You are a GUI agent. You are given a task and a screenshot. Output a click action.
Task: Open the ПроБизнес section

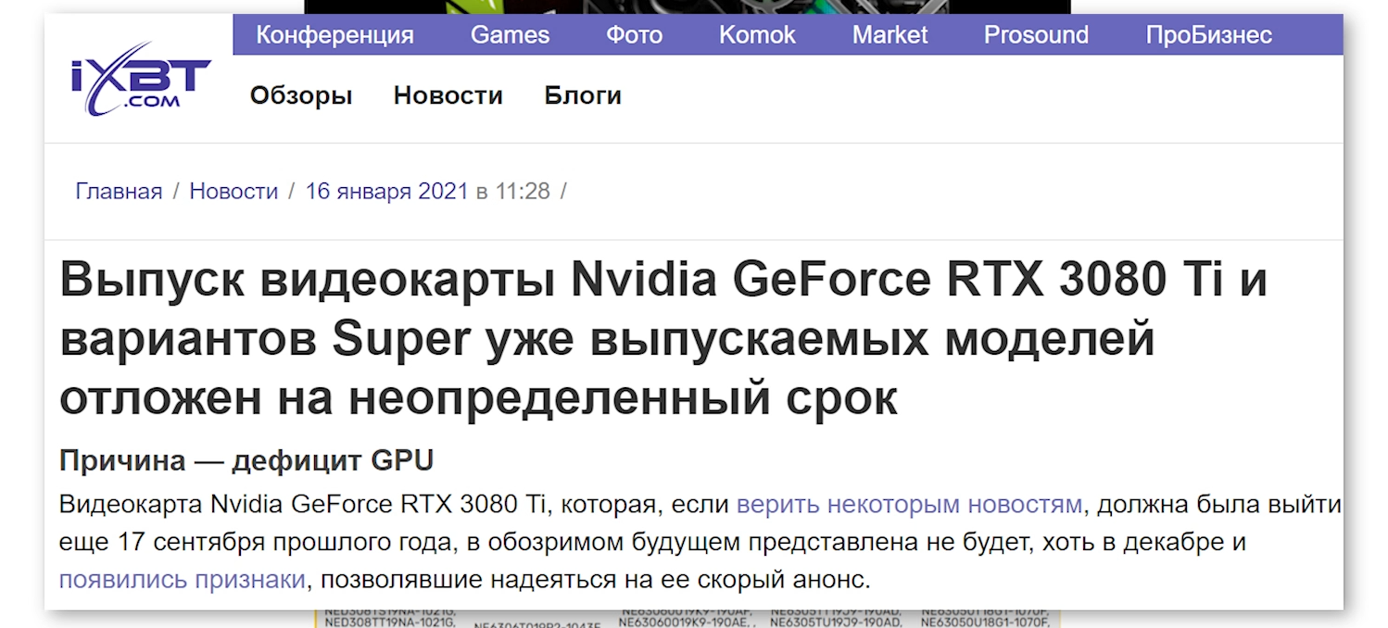(1208, 35)
